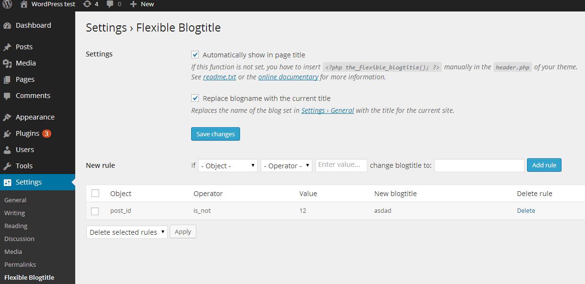Click the Value column header
585x284 pixels.
click(308, 194)
